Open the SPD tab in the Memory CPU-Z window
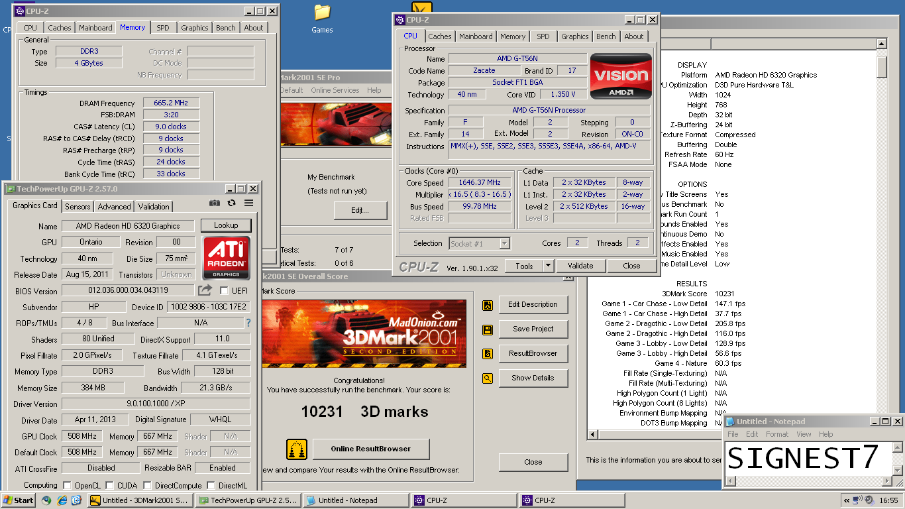Screen dimensions: 905x509 163,28
